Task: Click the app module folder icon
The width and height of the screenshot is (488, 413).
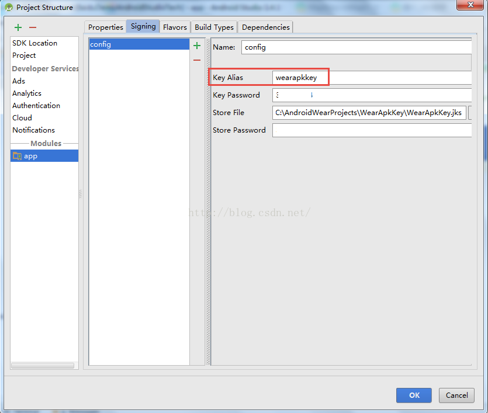Action: pos(16,155)
